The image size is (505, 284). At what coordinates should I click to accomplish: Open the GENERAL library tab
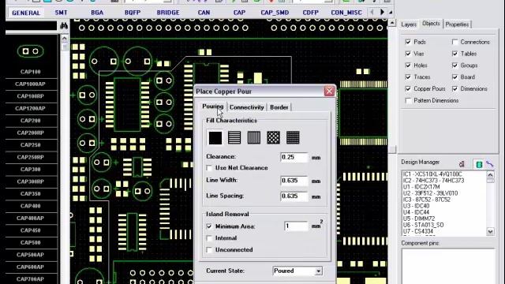[x=26, y=13]
